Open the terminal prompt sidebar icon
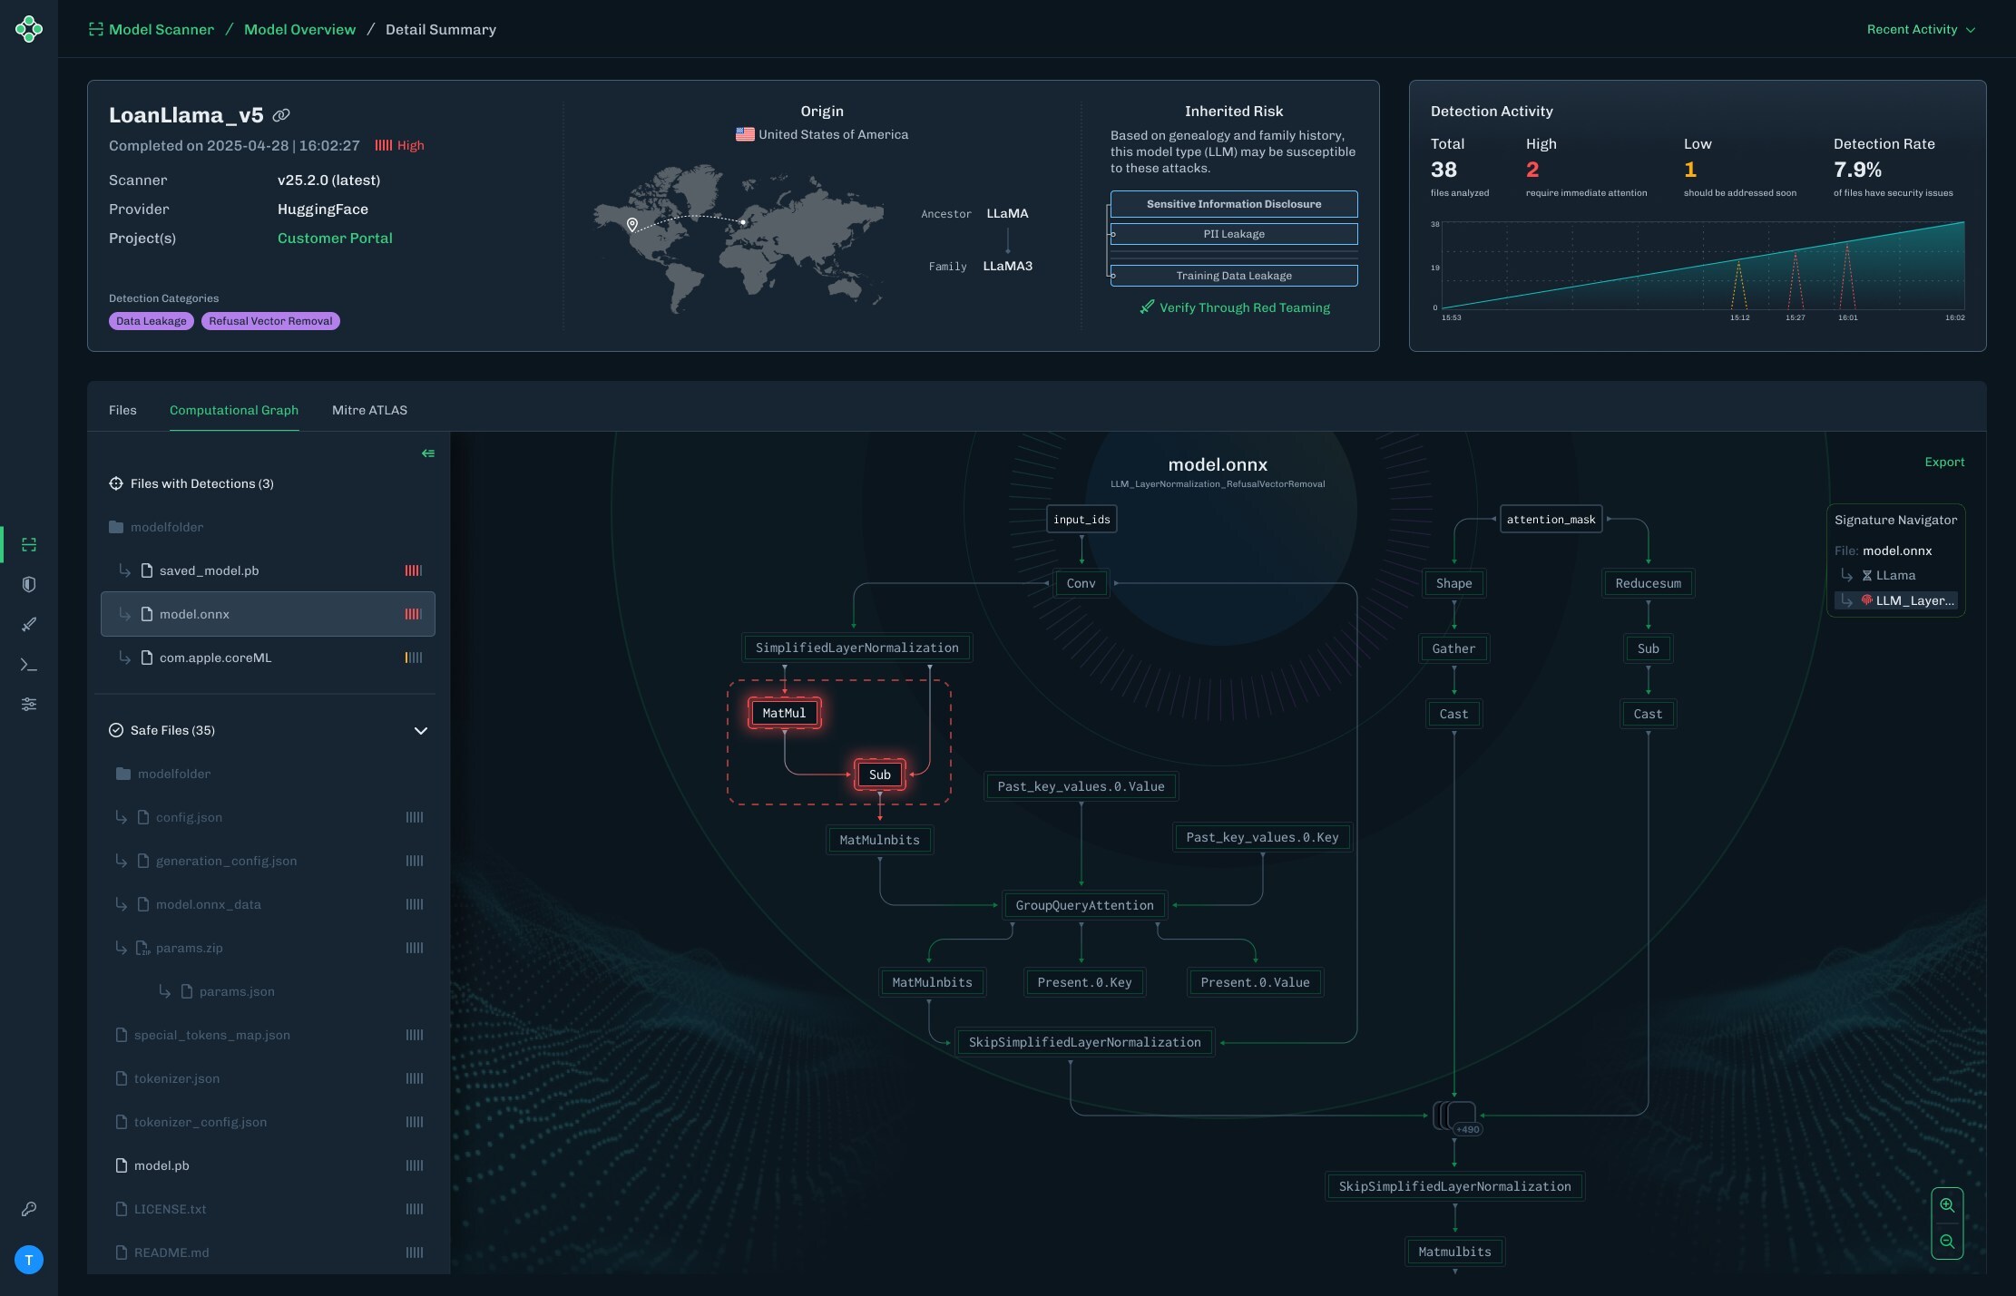The image size is (2016, 1296). coord(29,665)
